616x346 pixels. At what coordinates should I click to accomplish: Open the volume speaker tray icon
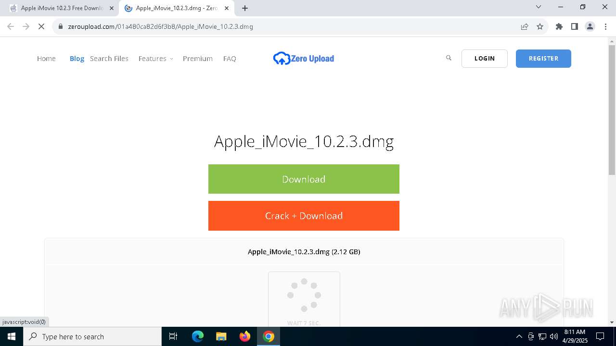coord(554,336)
